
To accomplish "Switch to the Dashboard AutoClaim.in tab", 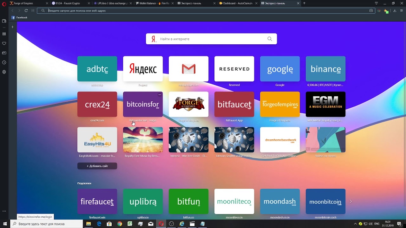I will pyautogui.click(x=238, y=3).
